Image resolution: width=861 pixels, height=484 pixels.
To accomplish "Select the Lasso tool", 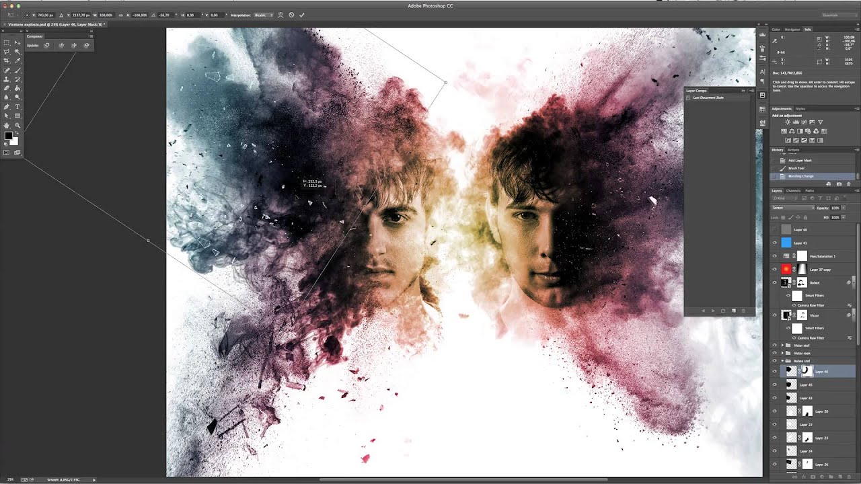I will pos(7,52).
